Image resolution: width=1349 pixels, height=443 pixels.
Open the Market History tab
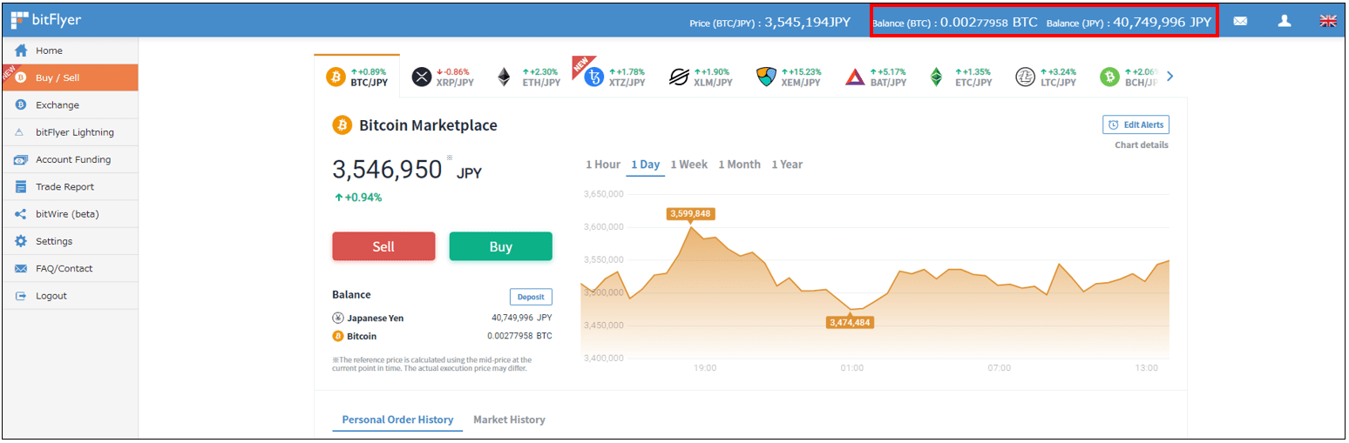(x=509, y=420)
